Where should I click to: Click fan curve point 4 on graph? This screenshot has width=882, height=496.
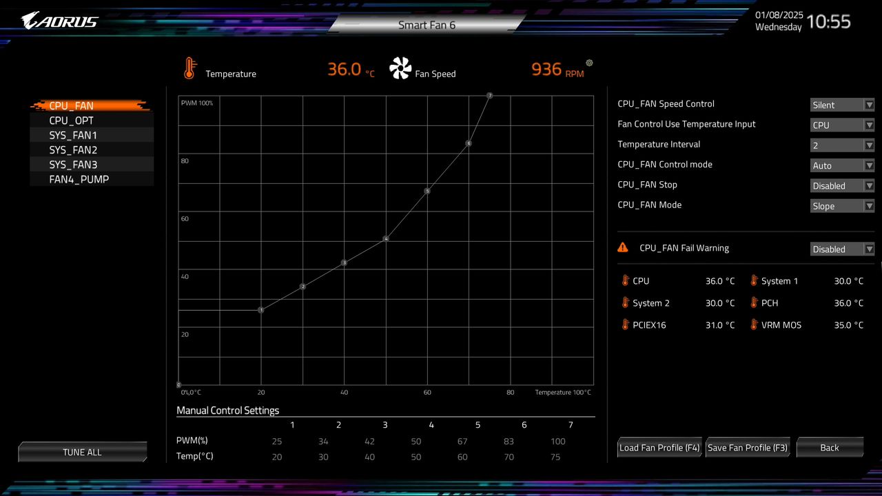coord(386,239)
